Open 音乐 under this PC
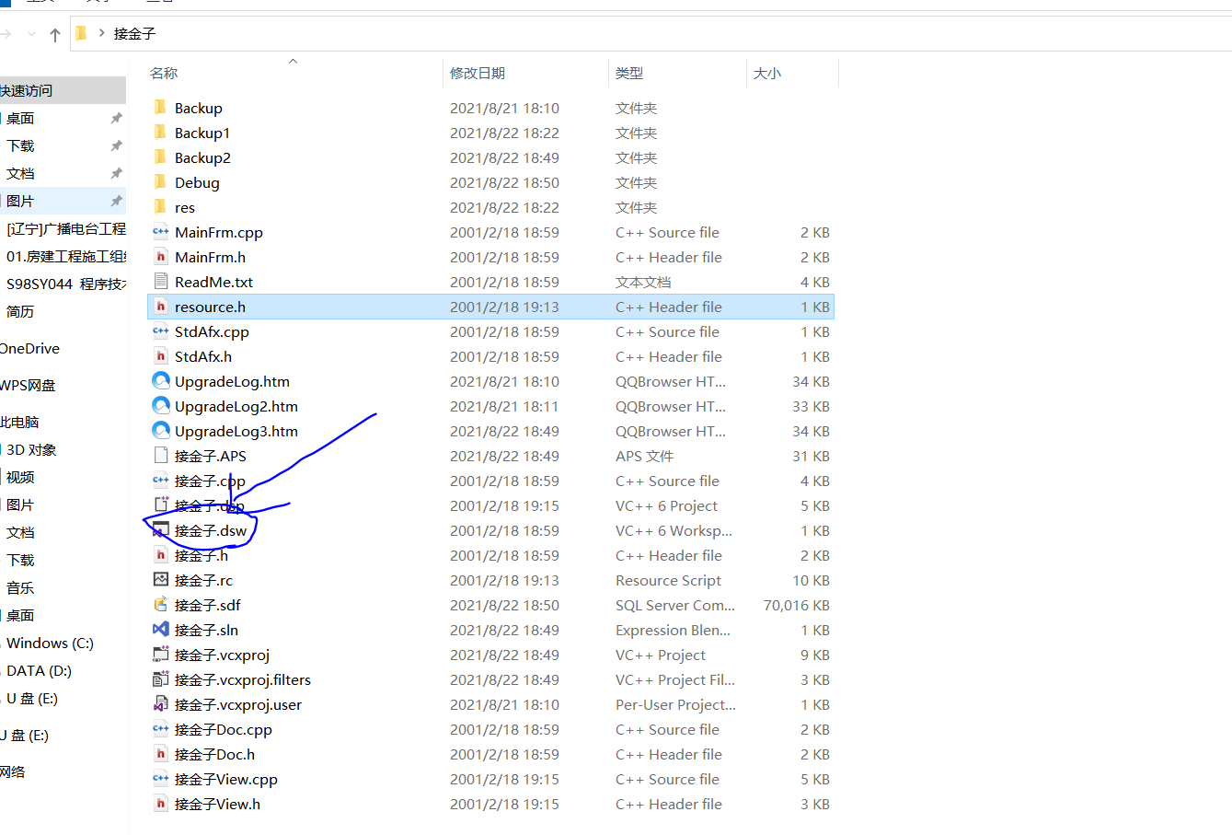The image size is (1232, 835). tap(20, 587)
